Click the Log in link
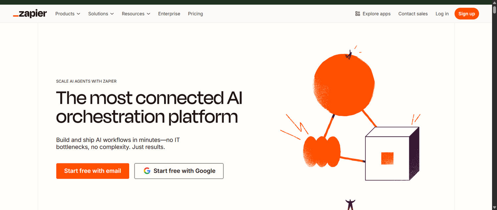The width and height of the screenshot is (497, 210). (442, 14)
